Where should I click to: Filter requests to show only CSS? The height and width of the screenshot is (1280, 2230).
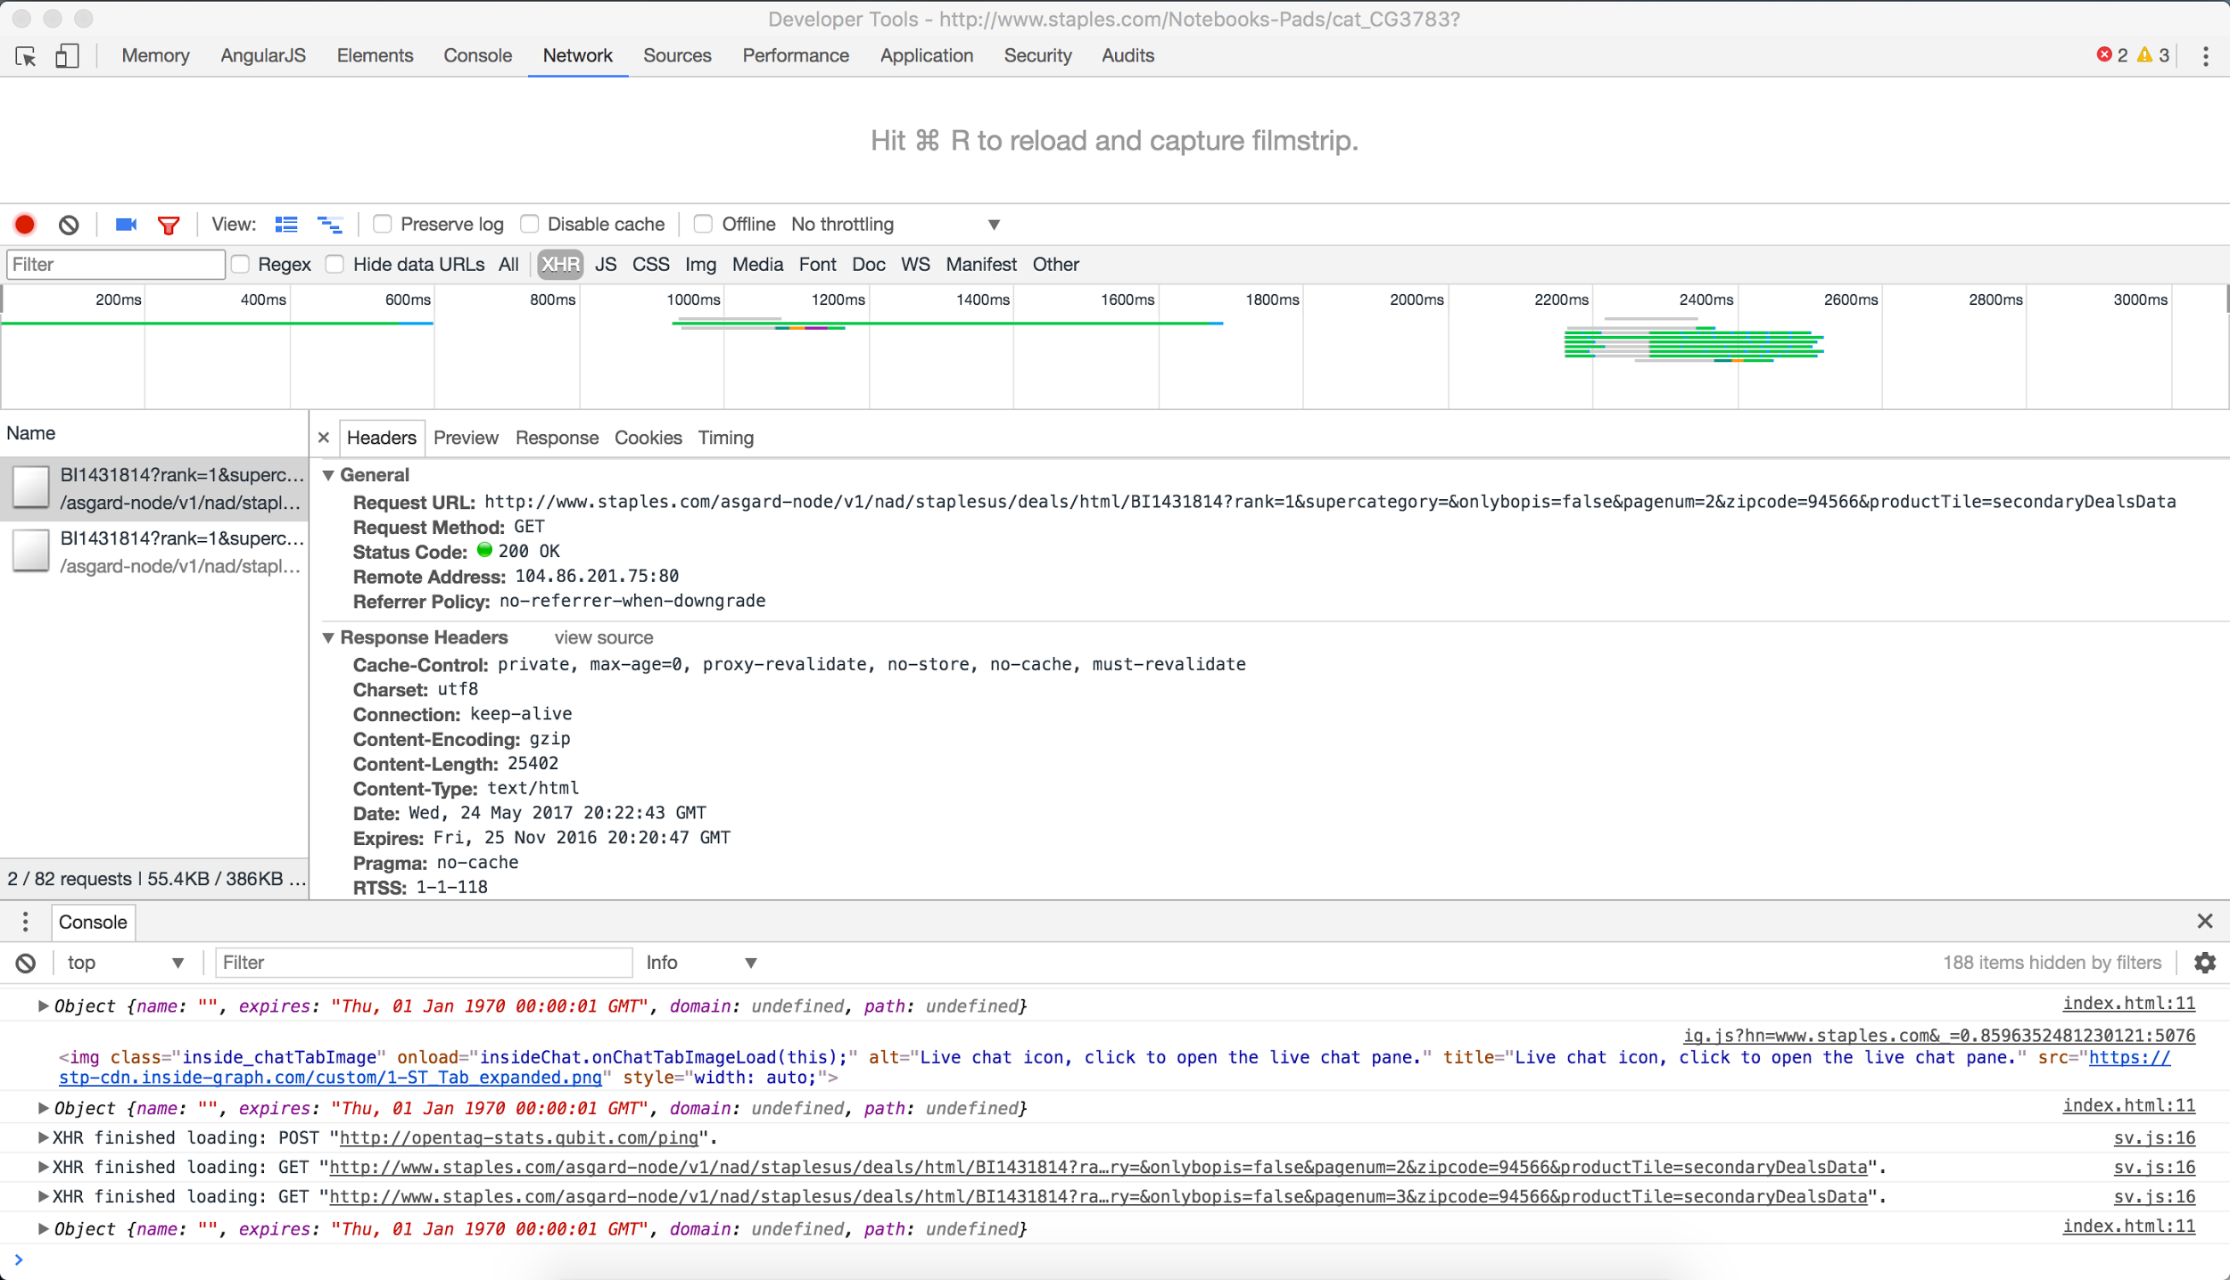coord(651,264)
